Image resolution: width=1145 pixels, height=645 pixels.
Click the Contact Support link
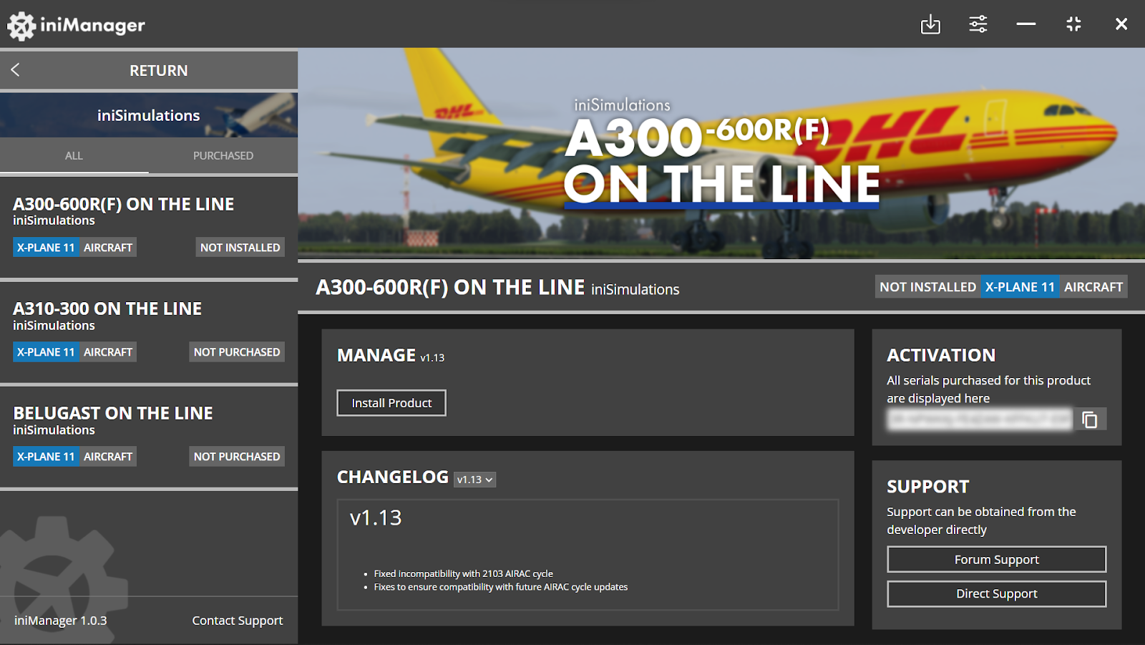238,621
